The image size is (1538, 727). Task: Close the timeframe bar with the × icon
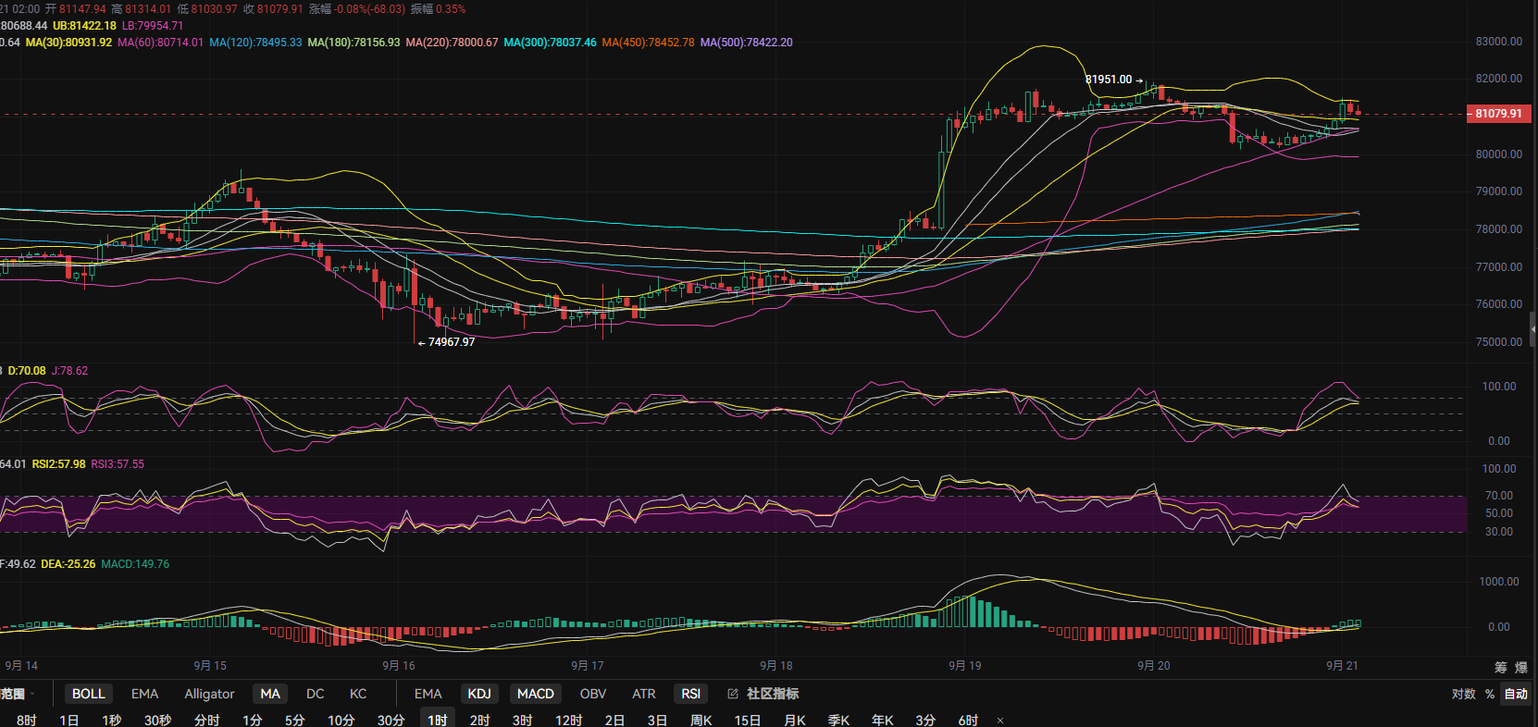tap(999, 721)
